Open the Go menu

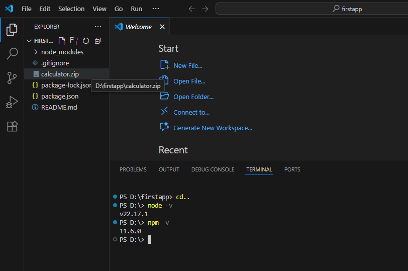tap(119, 9)
